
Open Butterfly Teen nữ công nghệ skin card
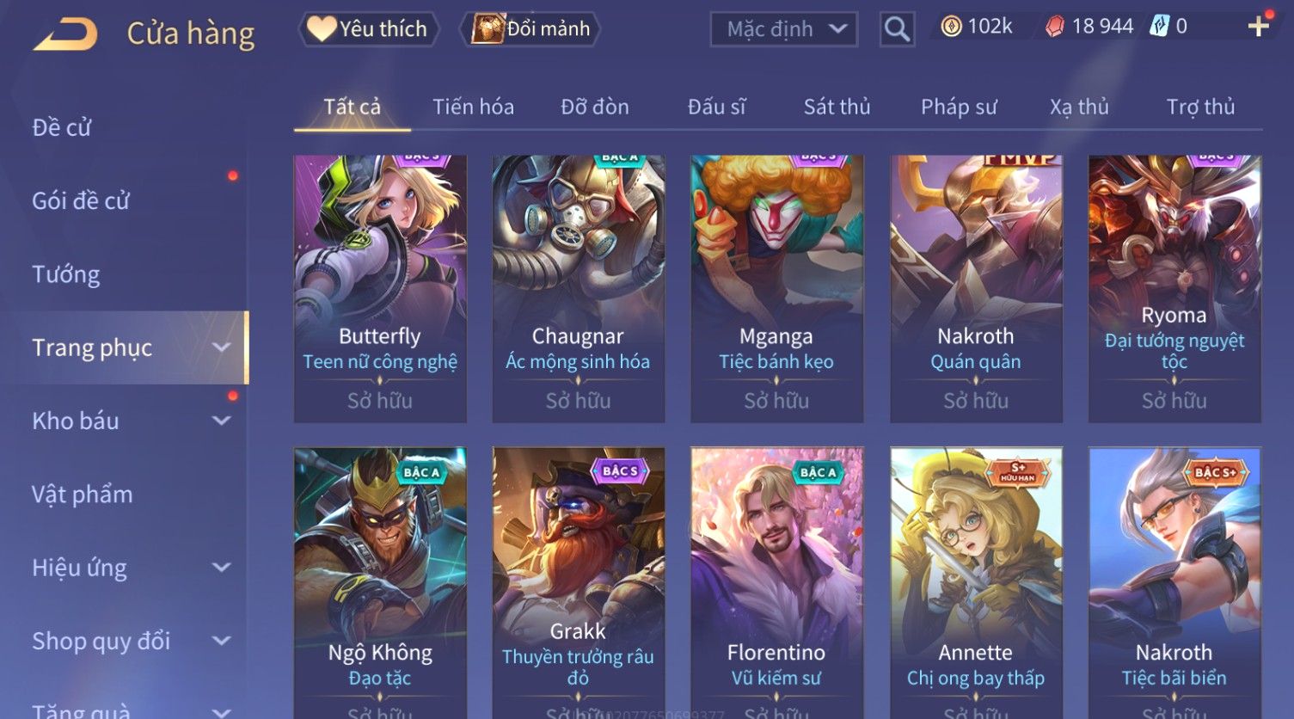380,288
